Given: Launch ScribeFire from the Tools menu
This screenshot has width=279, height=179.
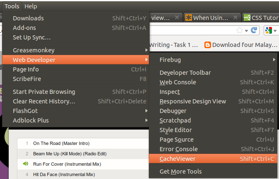Looking at the screenshot, I should [76, 79].
